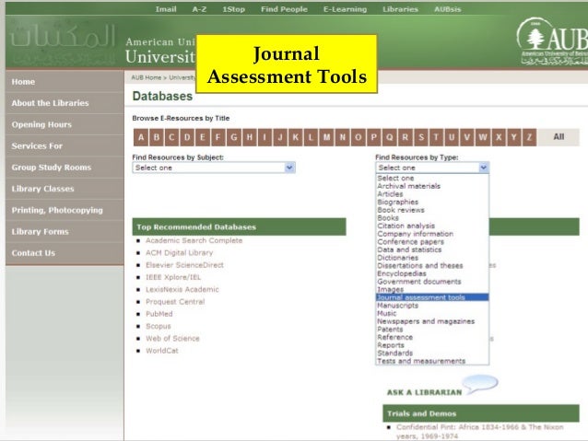The height and width of the screenshot is (441, 588).
Task: Click the AUB cedar tree logo
Action: coord(552,41)
